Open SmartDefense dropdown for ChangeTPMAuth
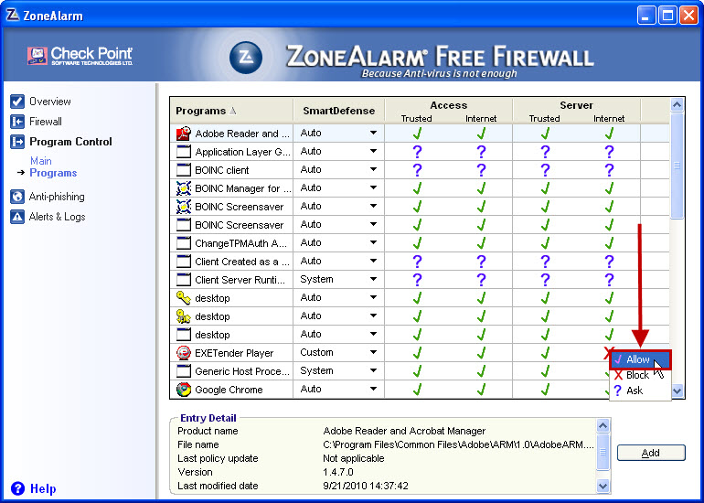 [373, 242]
